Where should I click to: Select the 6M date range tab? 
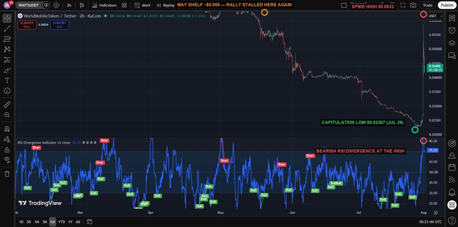click(53, 222)
